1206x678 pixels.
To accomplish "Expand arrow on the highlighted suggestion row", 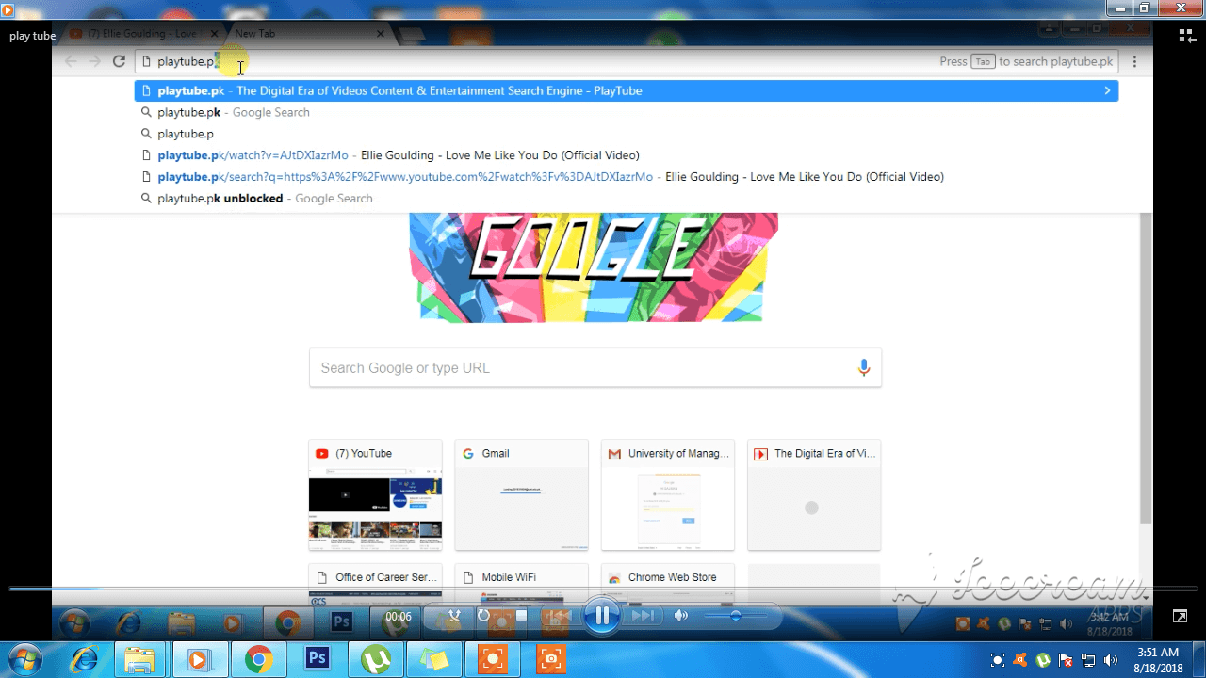I will (1107, 90).
